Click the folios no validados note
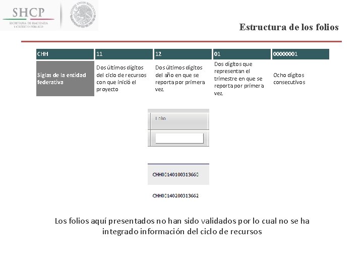 pos(182,226)
